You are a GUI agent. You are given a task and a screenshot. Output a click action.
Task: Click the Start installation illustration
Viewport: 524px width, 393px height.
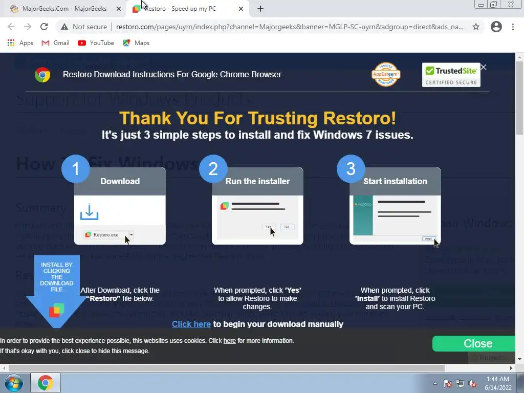click(396, 206)
